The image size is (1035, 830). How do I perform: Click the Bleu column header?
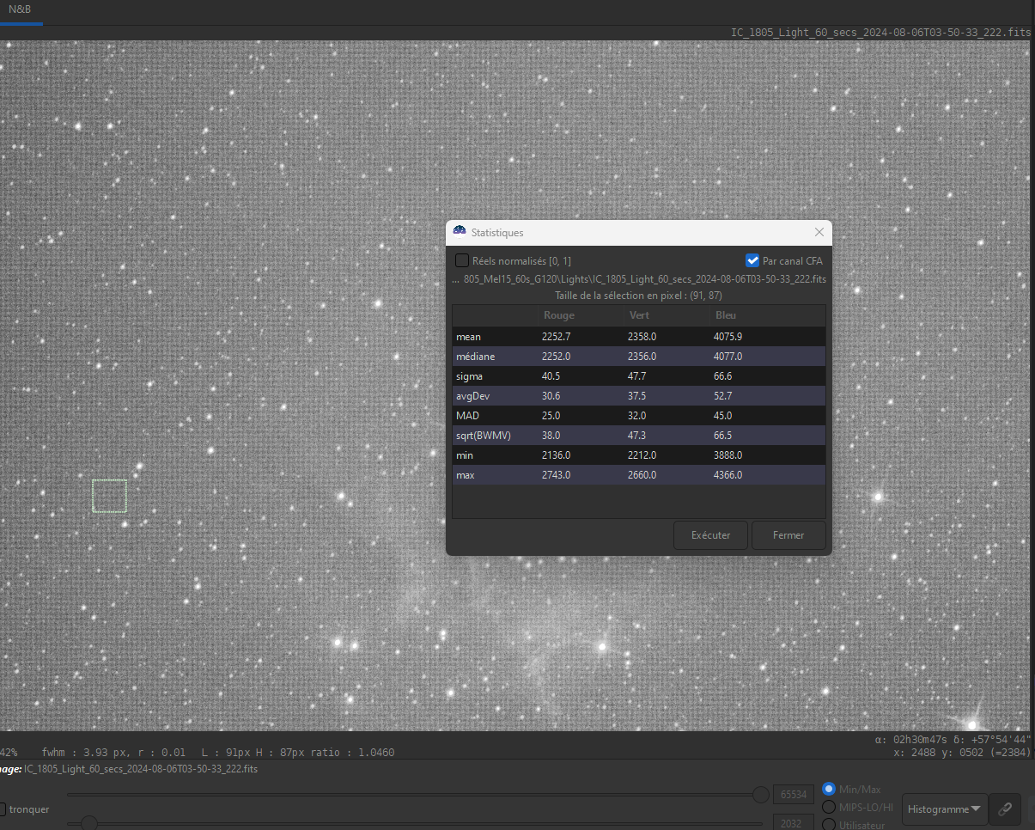pos(726,315)
